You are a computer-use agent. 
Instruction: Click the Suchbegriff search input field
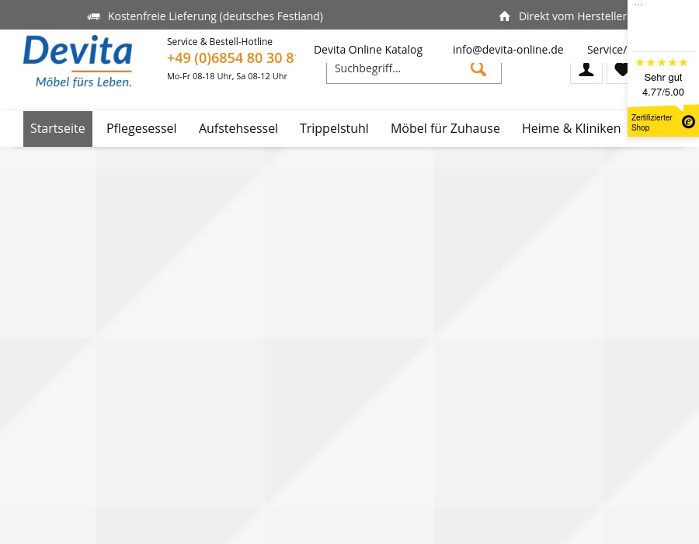point(396,68)
